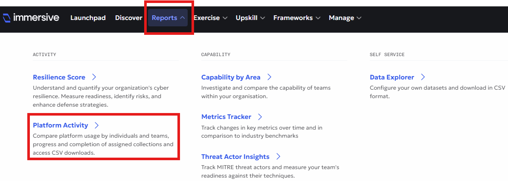Screen dimensions: 508x181
Task: Collapse the Reports menu
Action: 168,18
